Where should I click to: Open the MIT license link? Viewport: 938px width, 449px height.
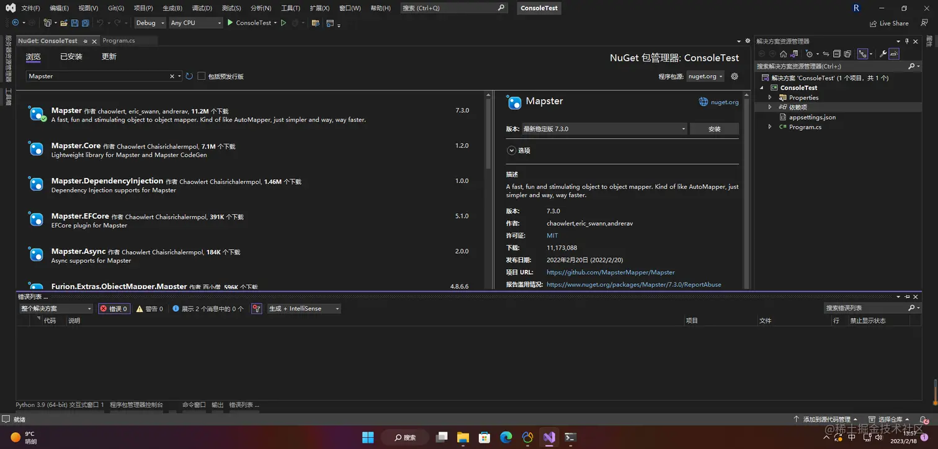(x=552, y=236)
